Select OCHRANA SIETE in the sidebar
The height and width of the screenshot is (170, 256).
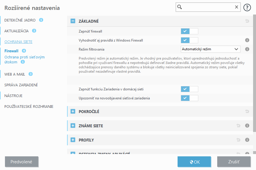point(19,41)
